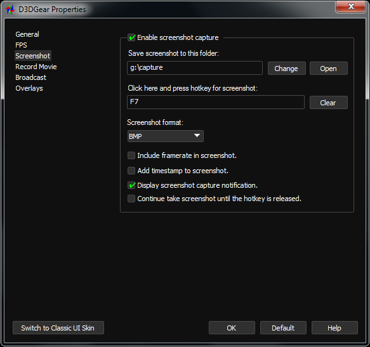The height and width of the screenshot is (347, 370).
Task: Open the General settings page
Action: (27, 34)
